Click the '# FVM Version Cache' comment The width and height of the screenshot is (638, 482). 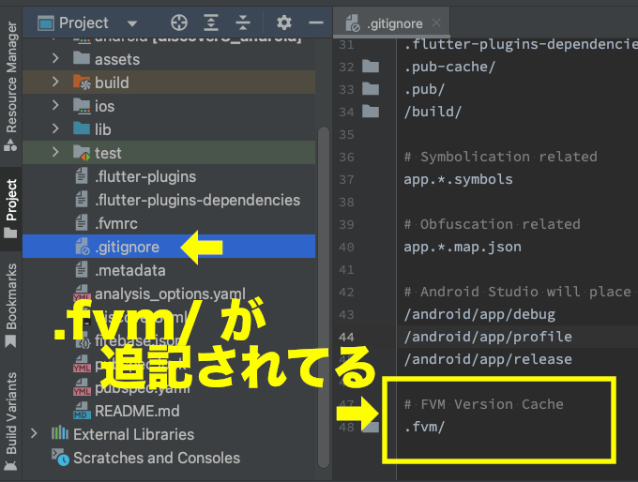click(484, 404)
